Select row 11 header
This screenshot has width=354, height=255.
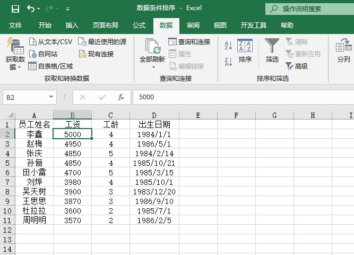click(x=7, y=220)
